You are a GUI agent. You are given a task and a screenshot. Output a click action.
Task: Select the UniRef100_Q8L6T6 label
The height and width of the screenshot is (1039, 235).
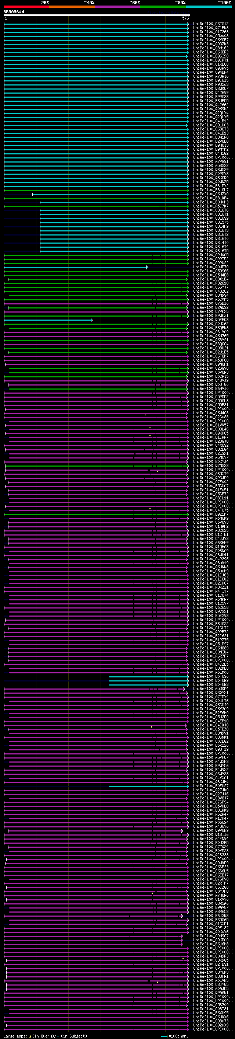pos(211,210)
